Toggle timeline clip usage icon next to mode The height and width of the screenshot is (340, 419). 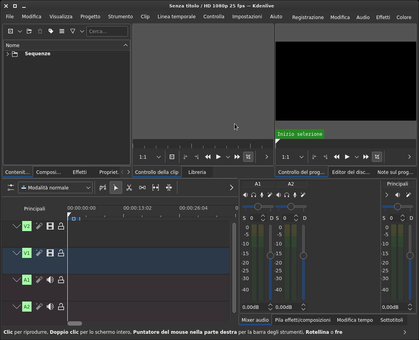[x=103, y=188]
